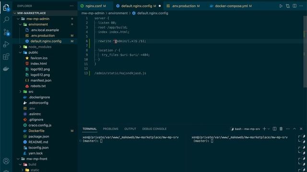Run the file with the play button

point(281,6)
